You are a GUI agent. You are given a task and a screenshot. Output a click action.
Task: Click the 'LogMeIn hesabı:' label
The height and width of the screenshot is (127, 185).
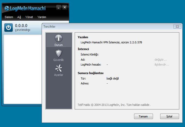[x=91, y=65]
